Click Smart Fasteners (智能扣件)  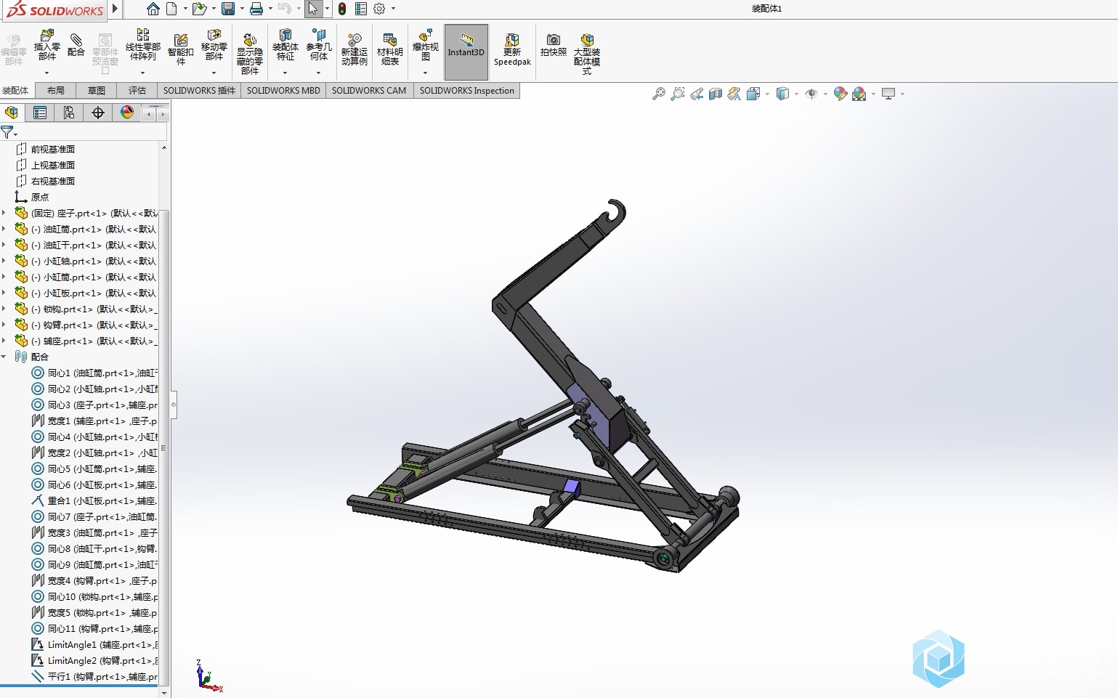coord(180,49)
